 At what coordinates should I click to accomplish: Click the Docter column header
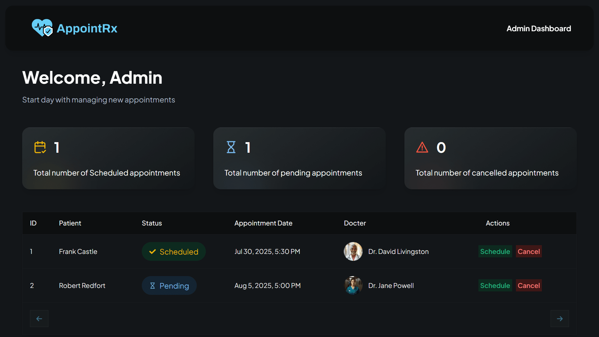[x=354, y=223]
